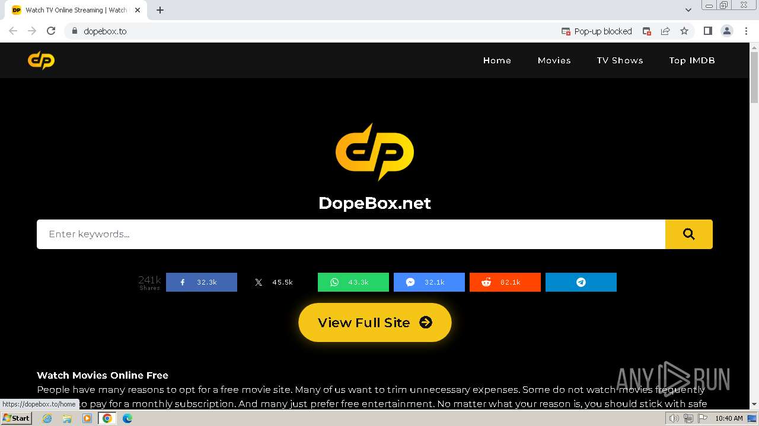Launch Internet Explorer from taskbar
This screenshot has height=426, width=759.
point(47,418)
